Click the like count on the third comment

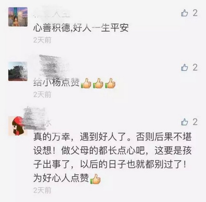click(195, 122)
